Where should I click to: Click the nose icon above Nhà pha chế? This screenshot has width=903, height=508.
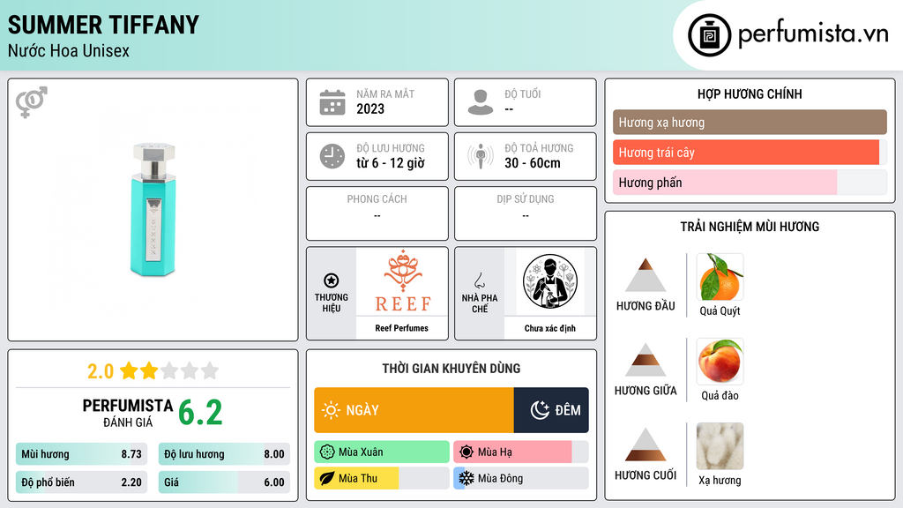click(x=479, y=280)
